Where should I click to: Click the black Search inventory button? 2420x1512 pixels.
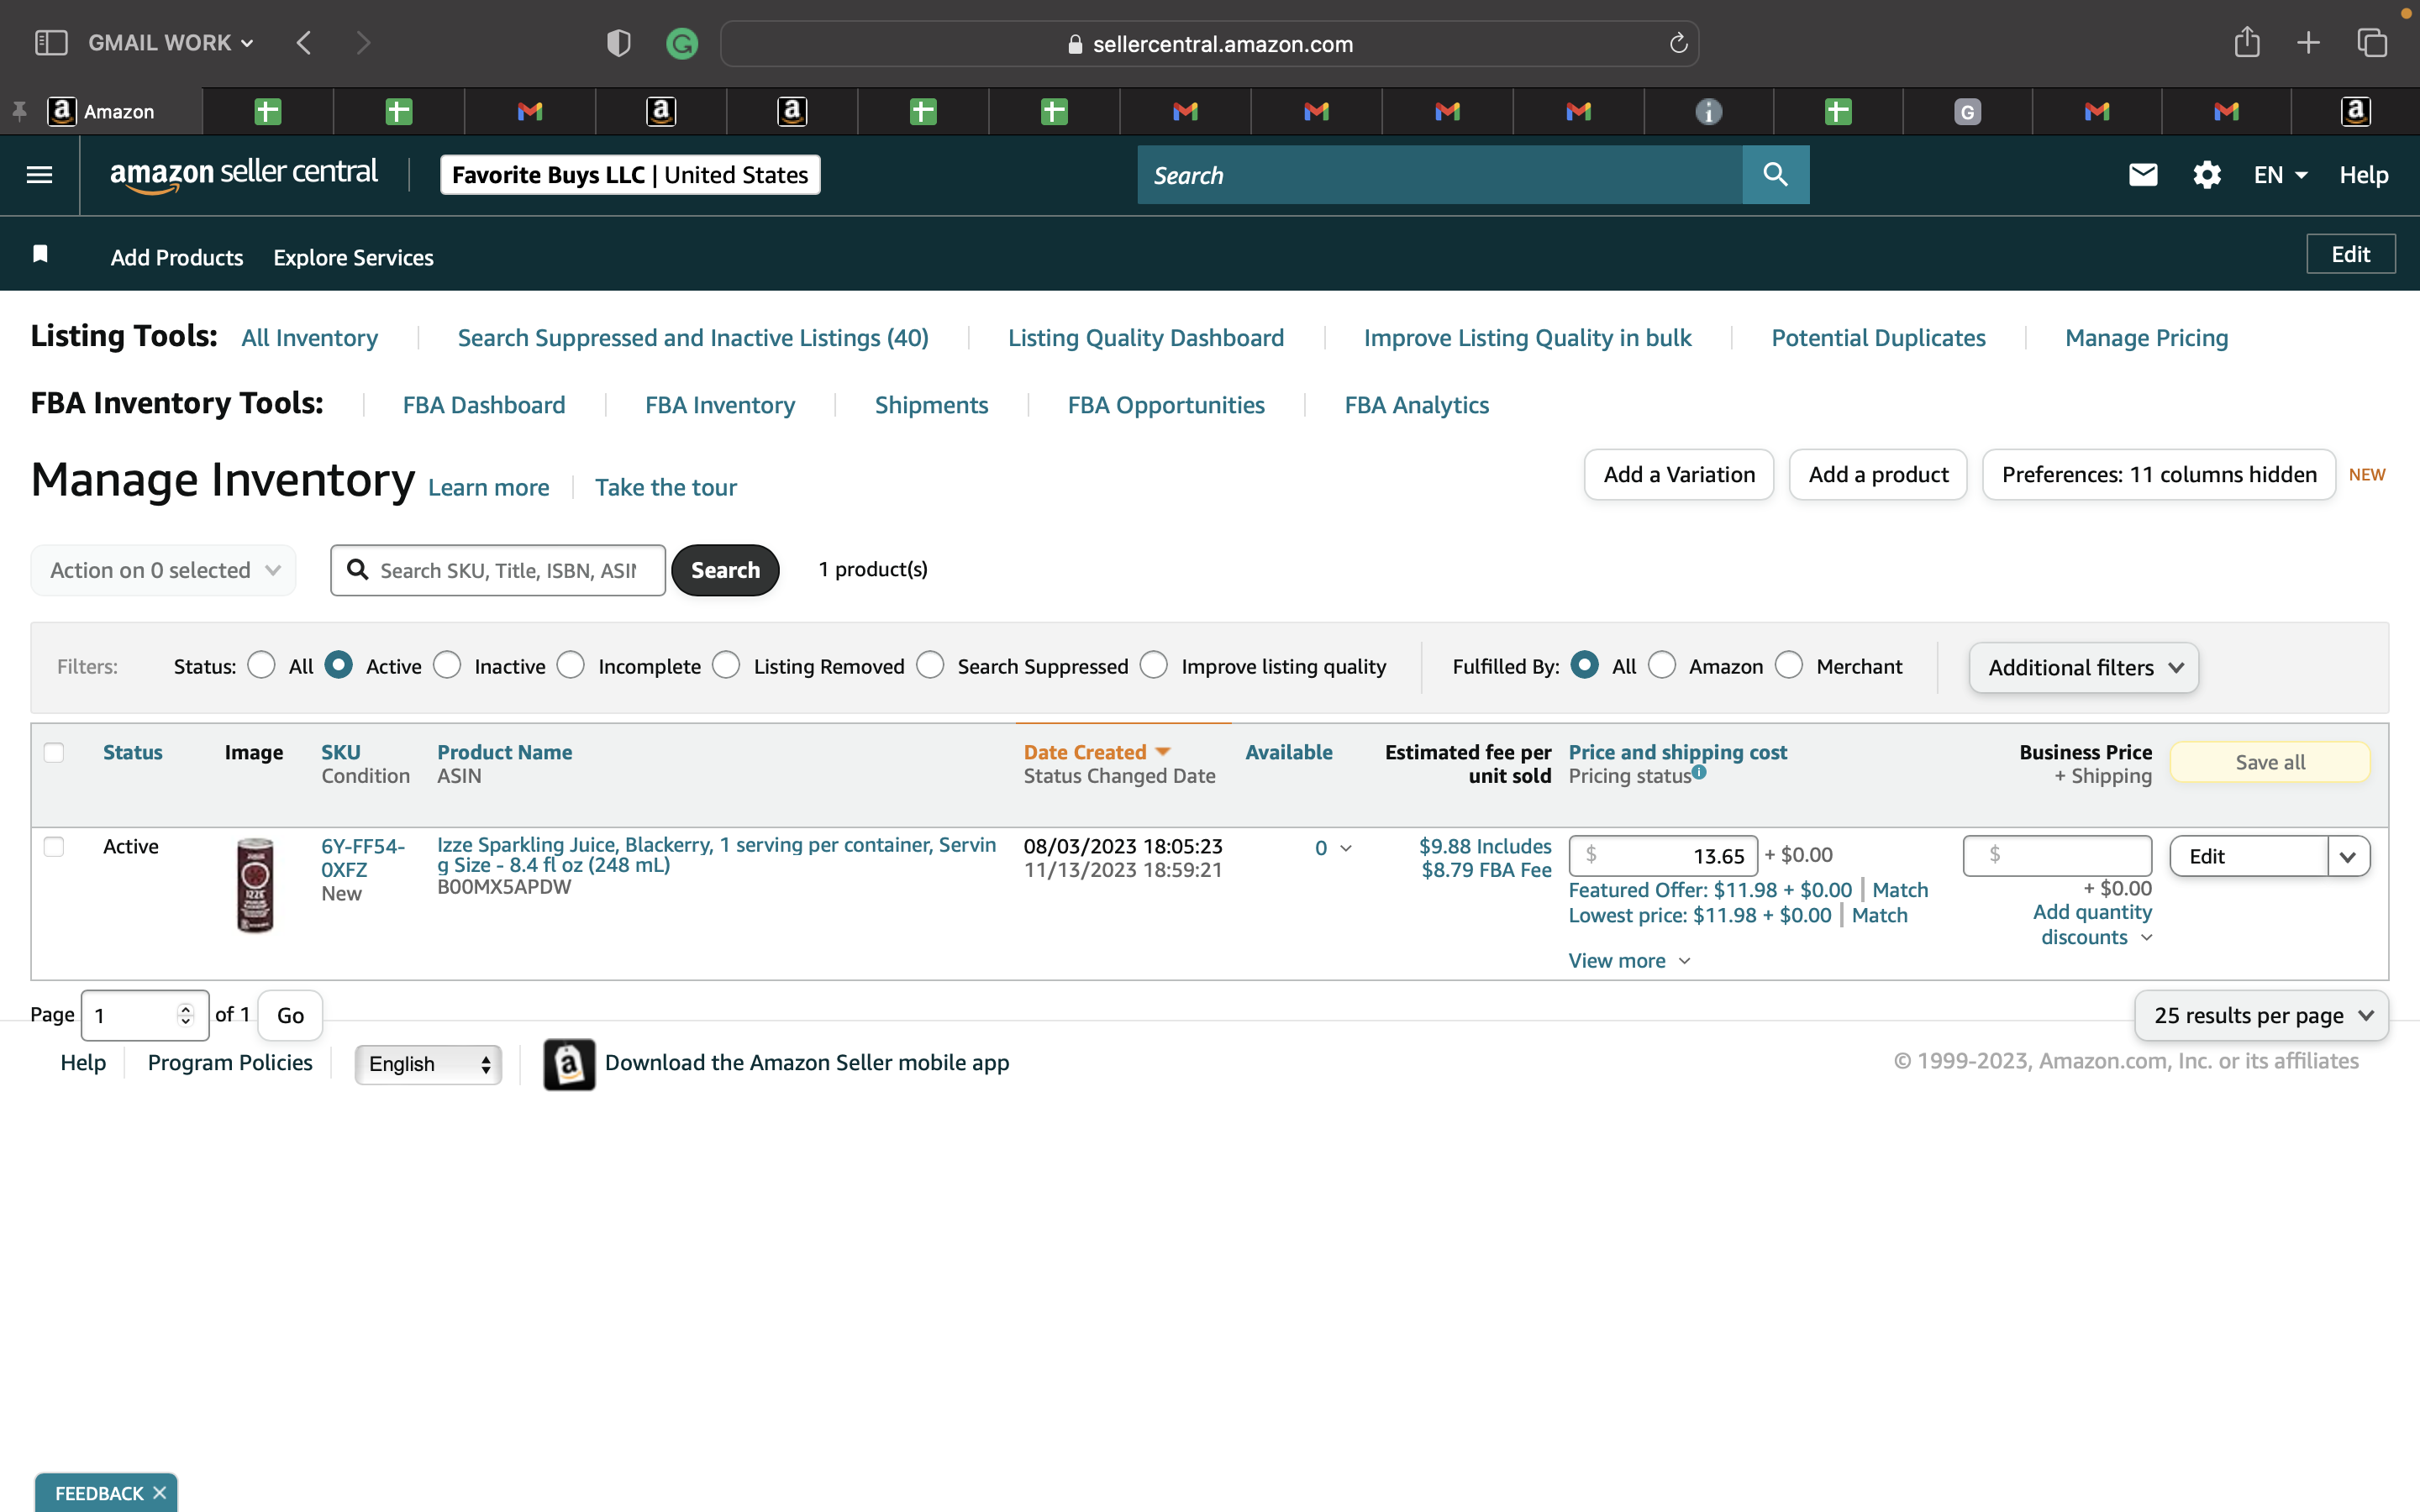click(725, 570)
